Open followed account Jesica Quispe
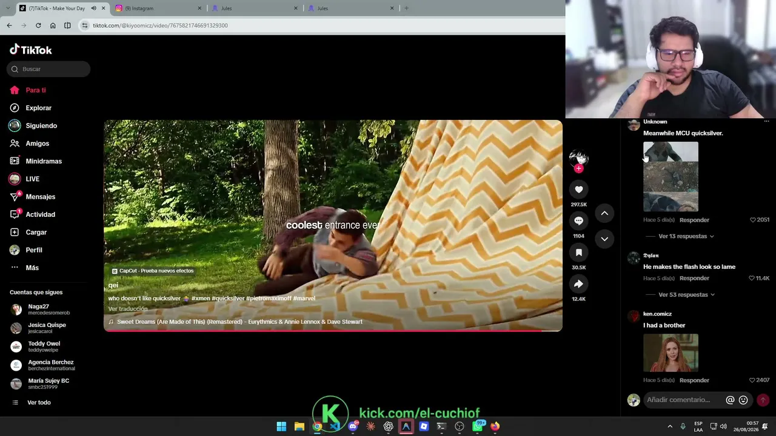The width and height of the screenshot is (776, 436). point(46,328)
